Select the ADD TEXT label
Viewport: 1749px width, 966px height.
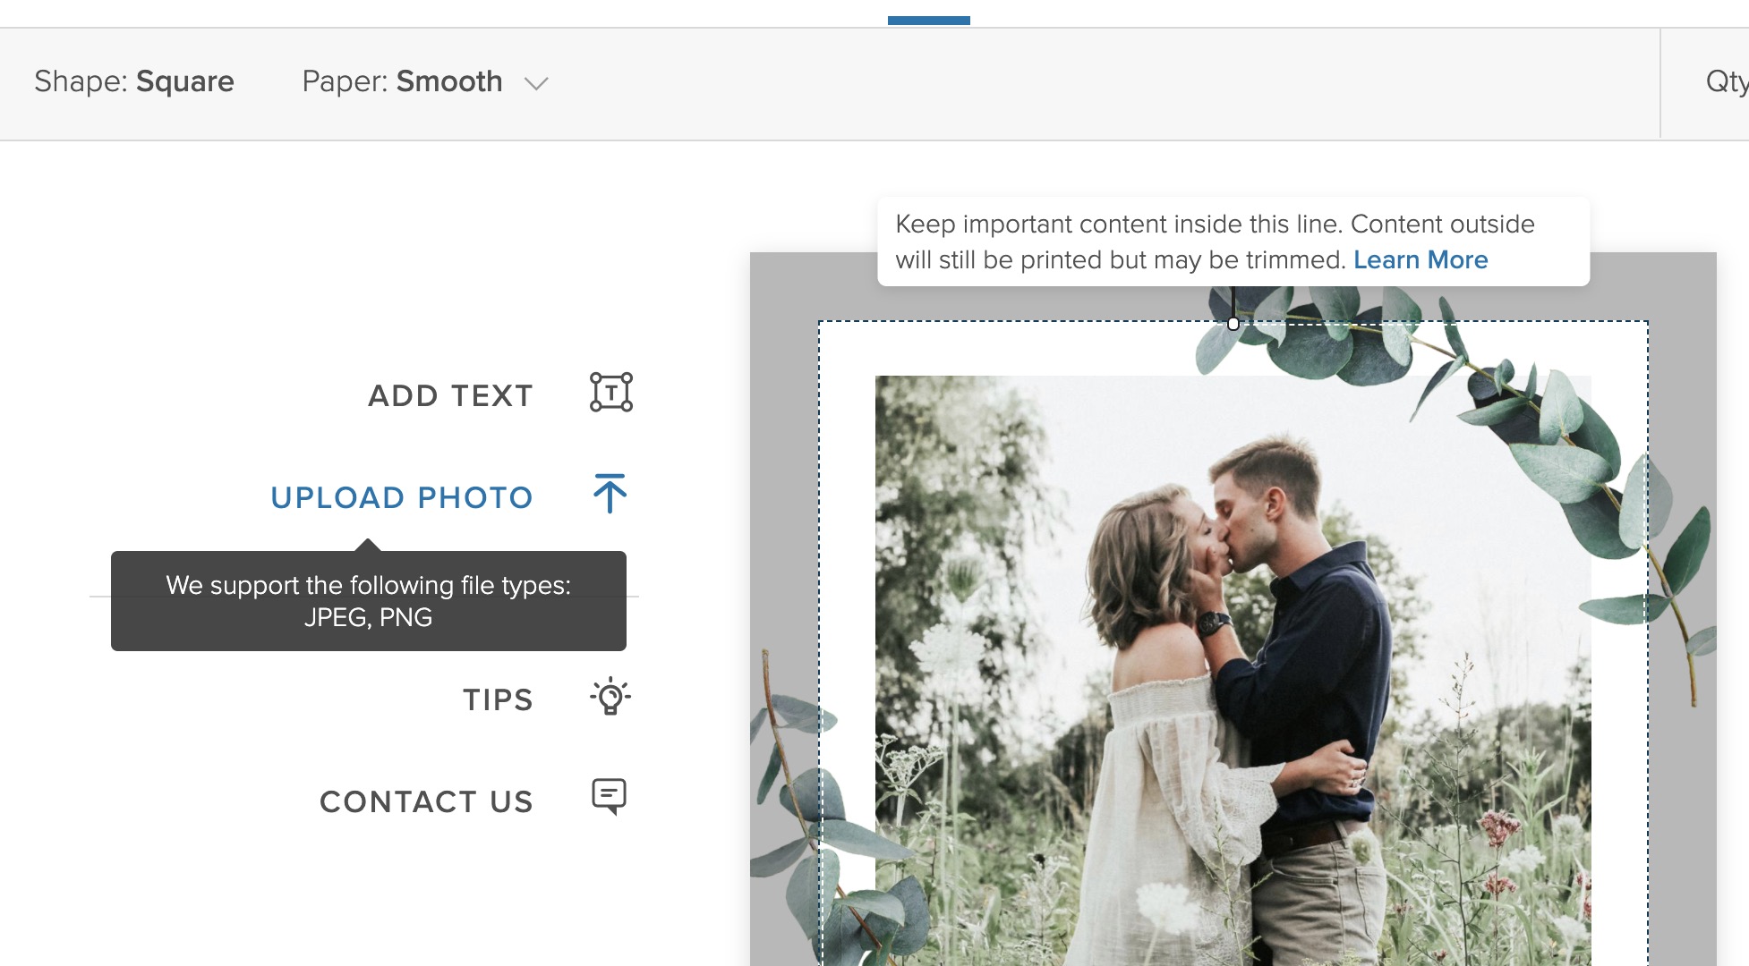click(x=450, y=395)
